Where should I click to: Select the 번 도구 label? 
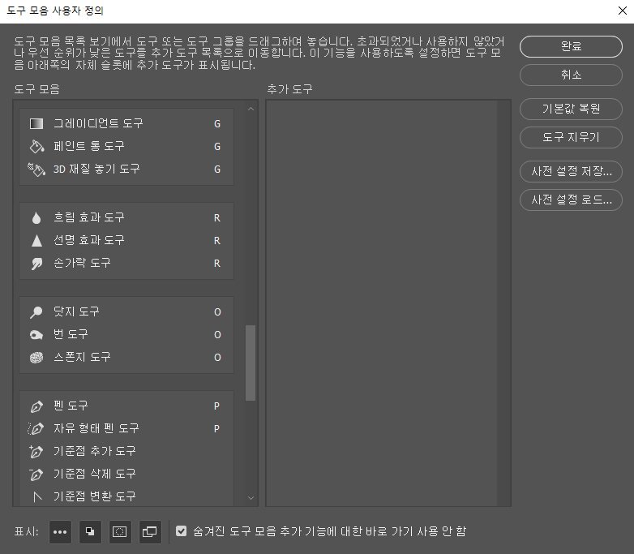71,334
